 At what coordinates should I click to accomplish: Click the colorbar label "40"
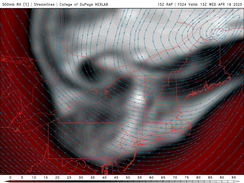pyautogui.click(x=104, y=178)
